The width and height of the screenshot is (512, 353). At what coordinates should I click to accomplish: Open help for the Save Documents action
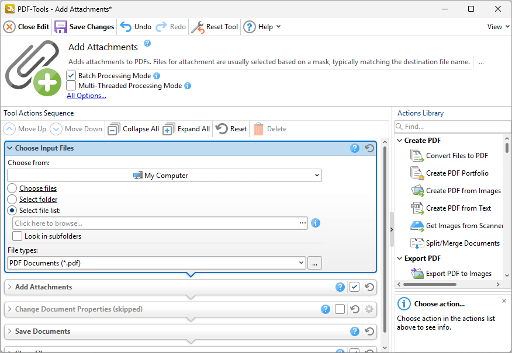355,331
